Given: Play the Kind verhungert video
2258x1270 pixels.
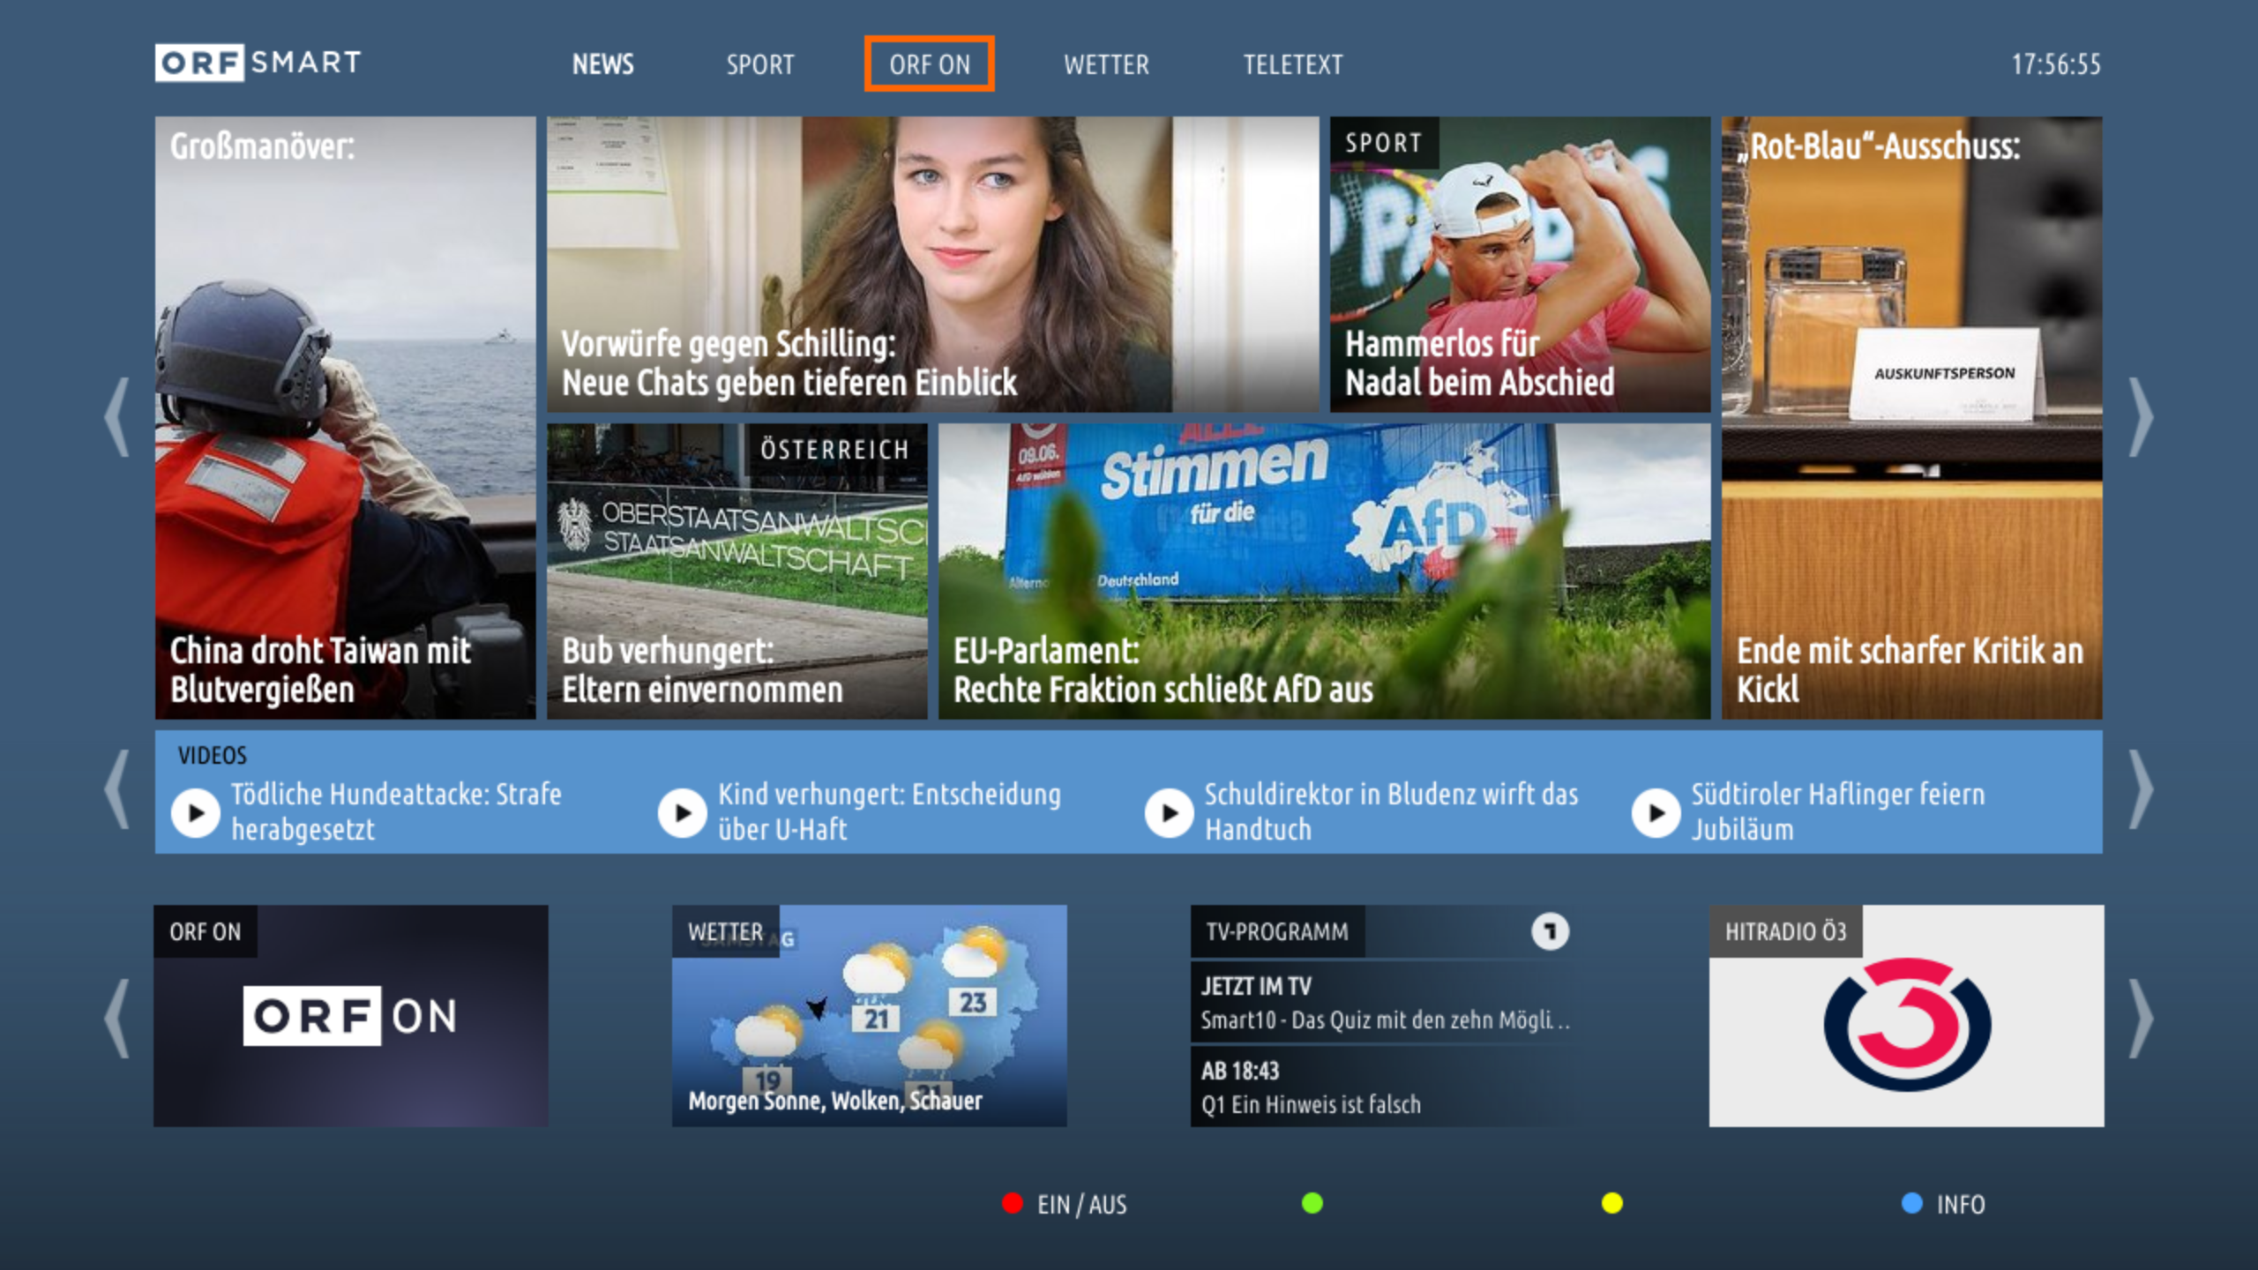Looking at the screenshot, I should click(x=683, y=812).
